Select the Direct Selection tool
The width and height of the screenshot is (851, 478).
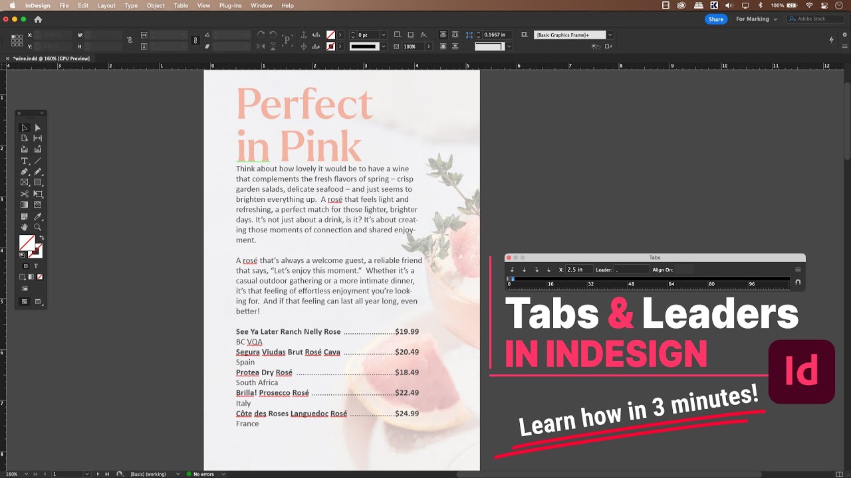point(38,127)
